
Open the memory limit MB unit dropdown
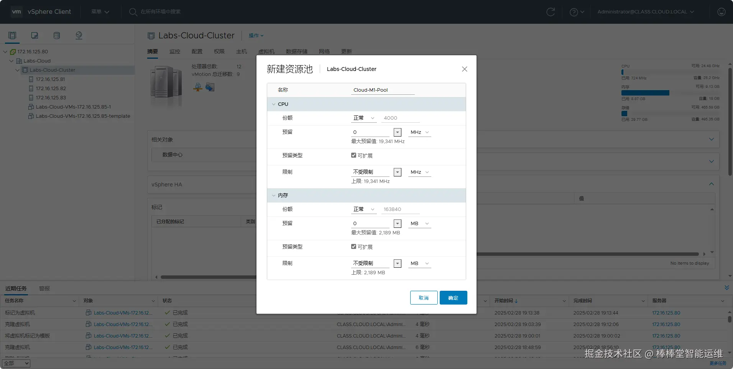click(419, 264)
